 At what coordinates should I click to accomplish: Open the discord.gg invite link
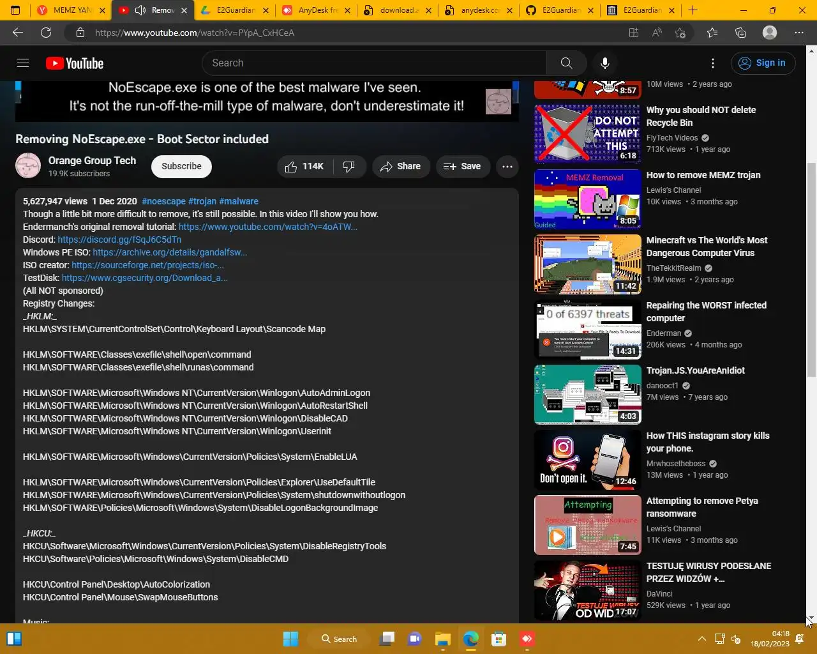tap(119, 240)
